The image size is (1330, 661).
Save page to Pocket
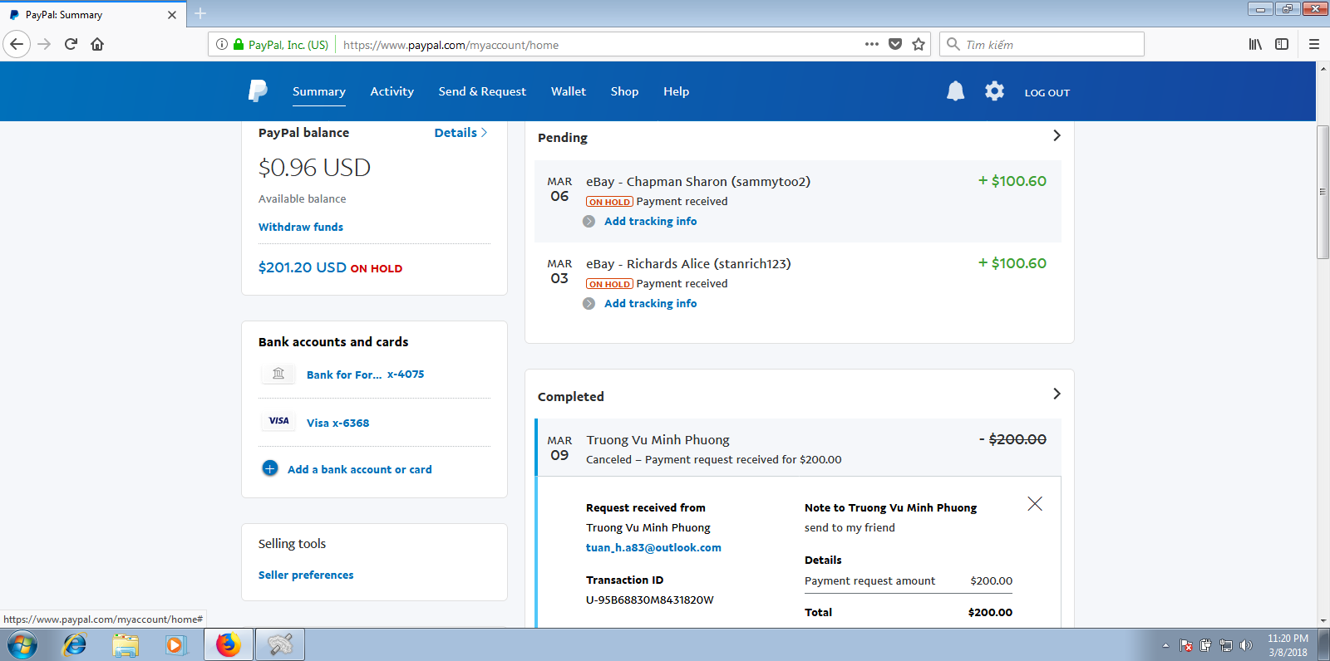pos(895,44)
